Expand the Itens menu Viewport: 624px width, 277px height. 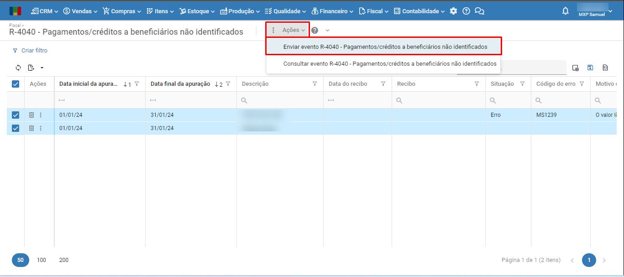[x=160, y=11]
